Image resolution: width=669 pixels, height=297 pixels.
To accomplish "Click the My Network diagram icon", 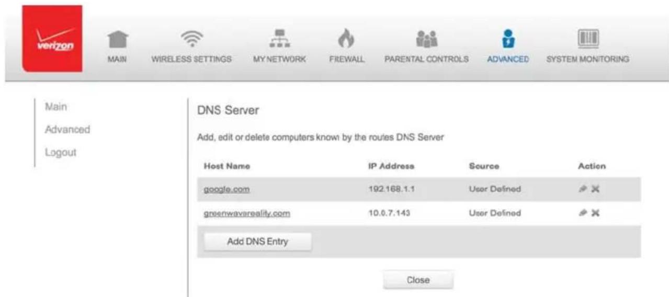I will click(280, 39).
